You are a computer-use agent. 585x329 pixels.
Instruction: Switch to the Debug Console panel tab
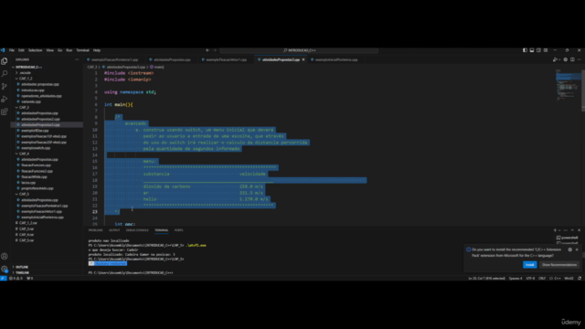pos(137,230)
